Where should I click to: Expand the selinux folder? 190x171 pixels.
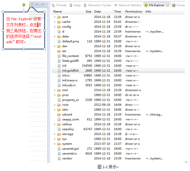(55, 124)
